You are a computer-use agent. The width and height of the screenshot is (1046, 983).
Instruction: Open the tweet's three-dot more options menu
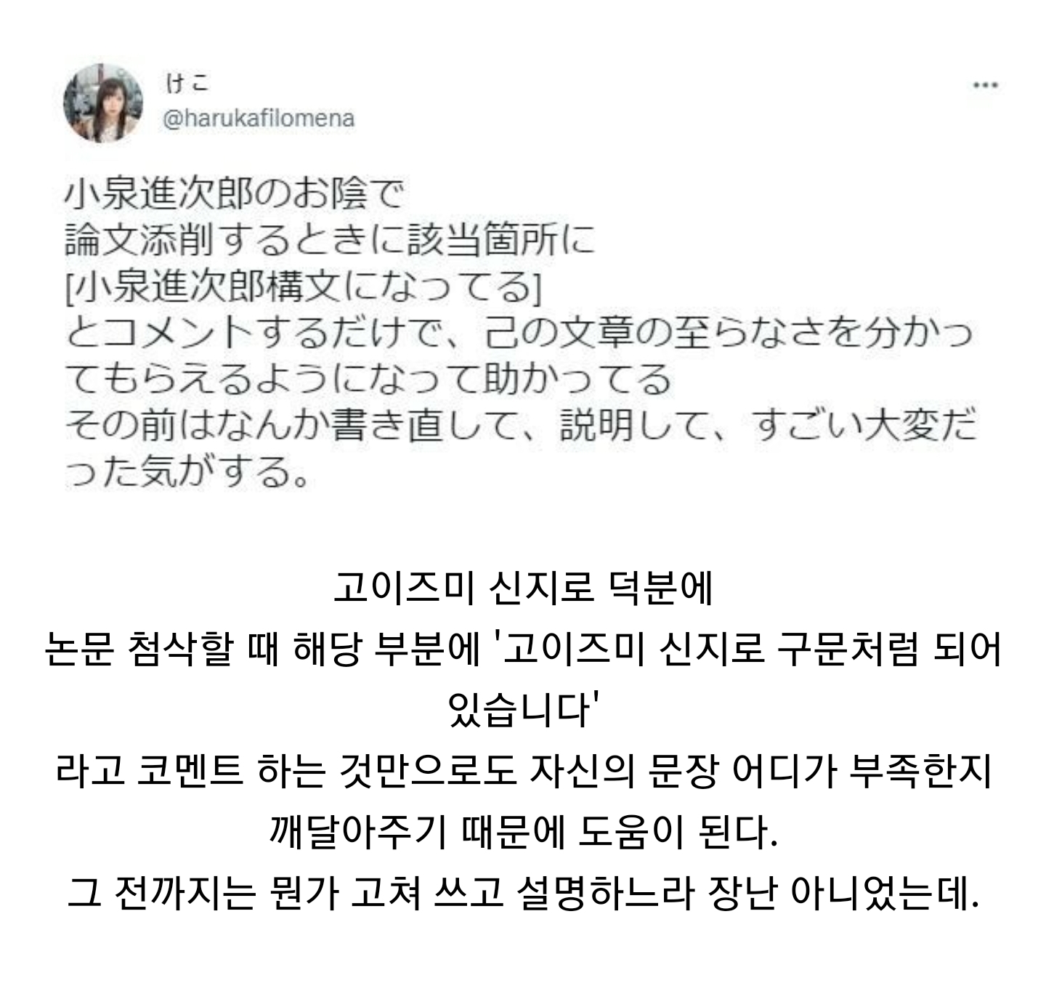point(985,86)
